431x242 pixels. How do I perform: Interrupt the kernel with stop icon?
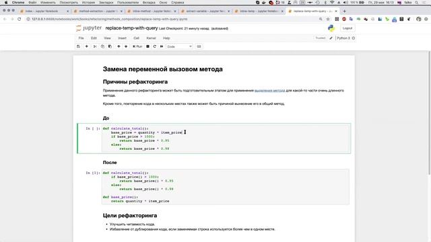tap(147, 46)
